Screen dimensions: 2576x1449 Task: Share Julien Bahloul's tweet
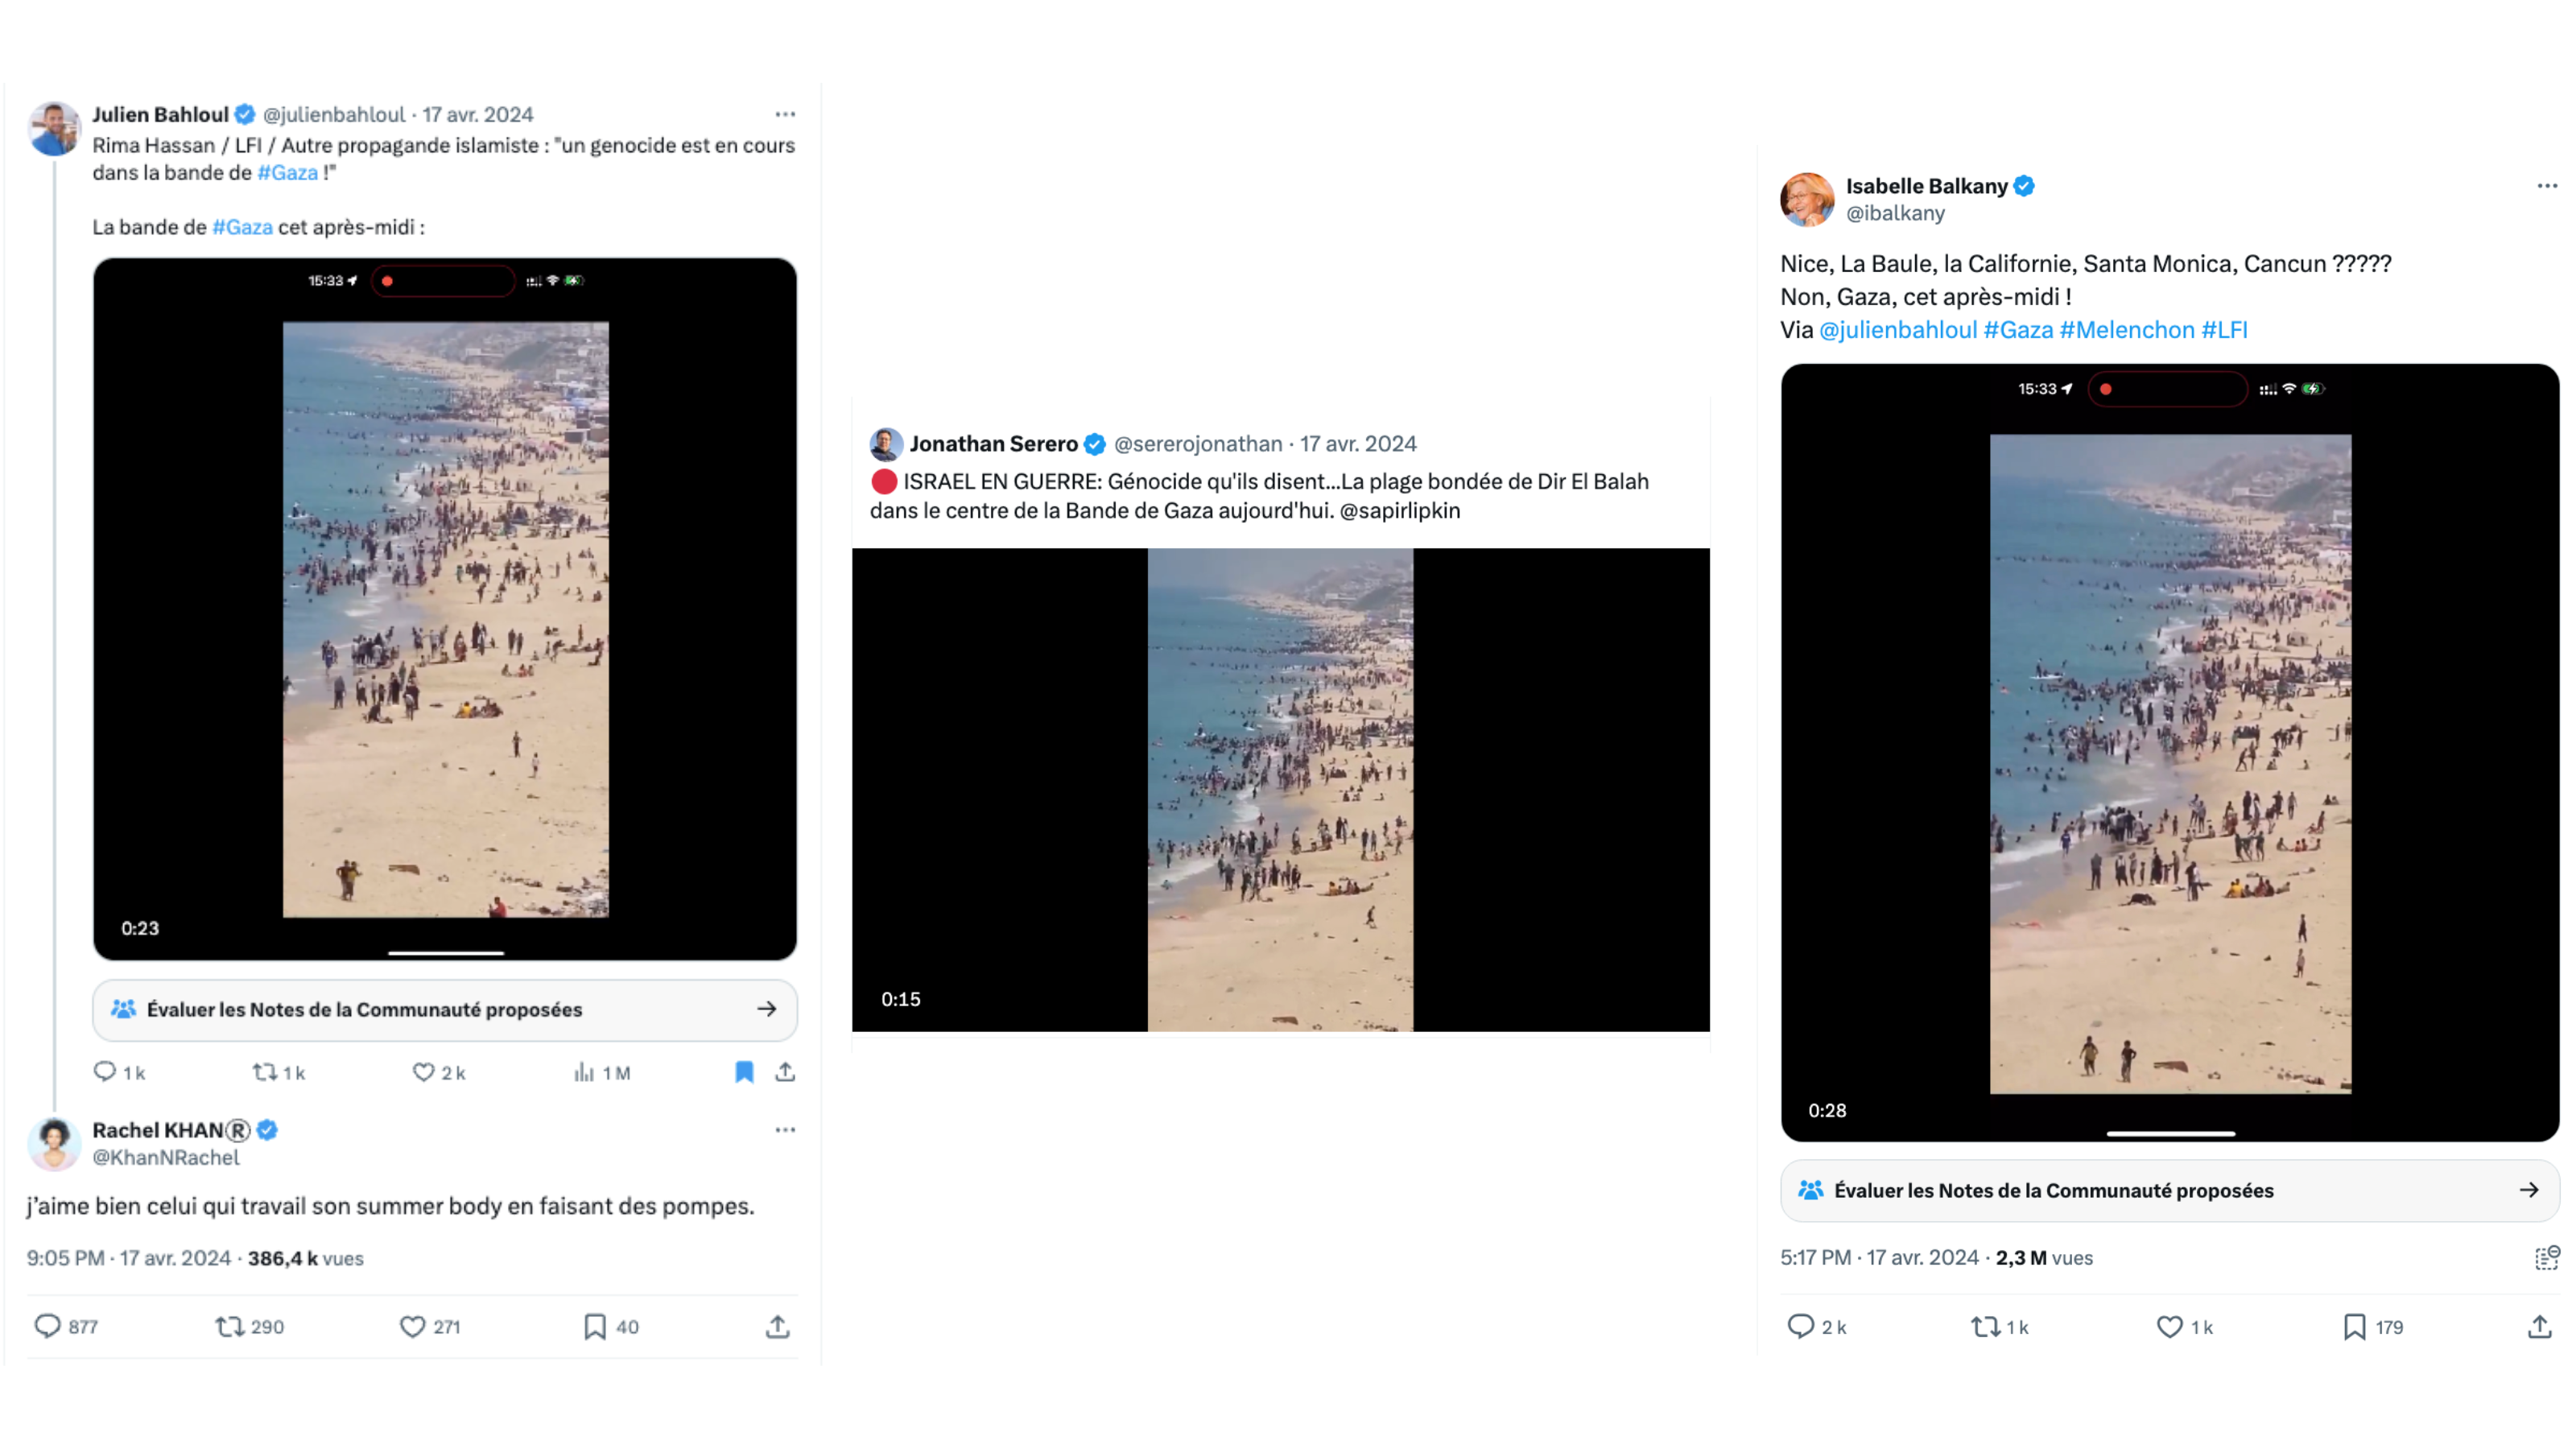(x=785, y=1072)
